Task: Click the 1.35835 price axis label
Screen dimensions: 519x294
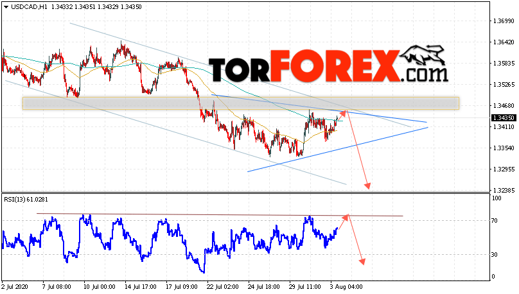Action: (504, 64)
